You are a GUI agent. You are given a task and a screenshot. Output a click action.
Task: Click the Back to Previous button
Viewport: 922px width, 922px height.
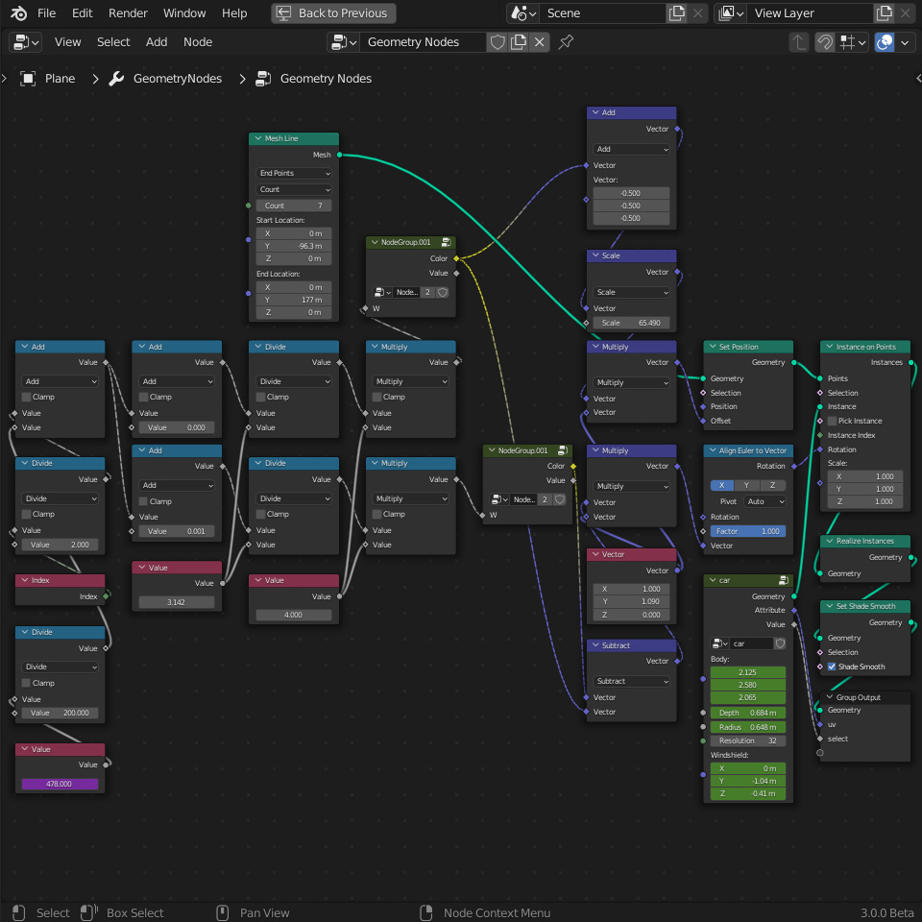tap(333, 13)
